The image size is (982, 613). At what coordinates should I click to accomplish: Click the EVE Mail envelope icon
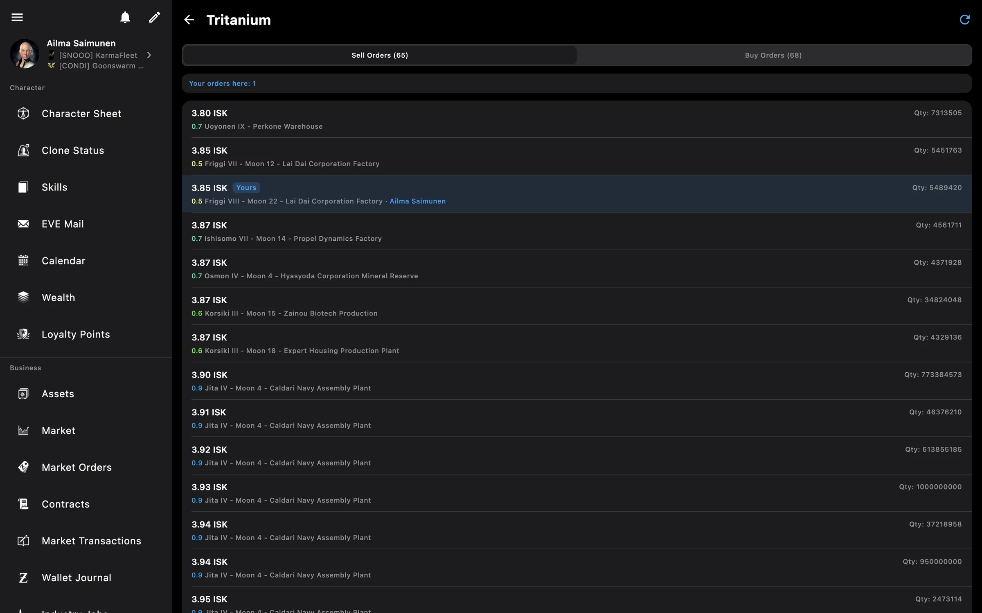click(23, 224)
